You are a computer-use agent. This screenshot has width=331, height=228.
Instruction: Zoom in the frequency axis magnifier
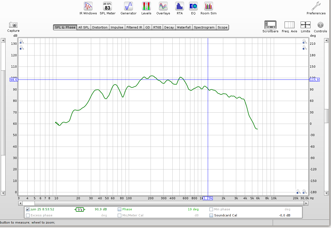coord(304,192)
